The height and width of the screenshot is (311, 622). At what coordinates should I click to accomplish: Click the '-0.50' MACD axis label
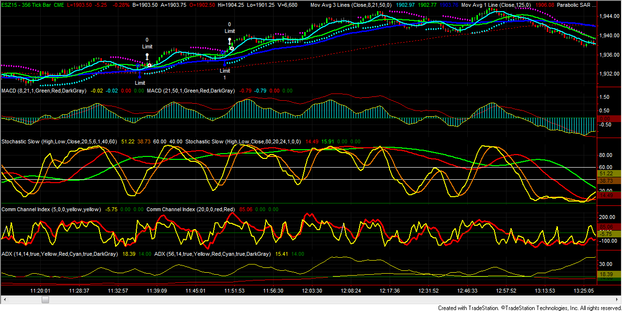(605, 124)
